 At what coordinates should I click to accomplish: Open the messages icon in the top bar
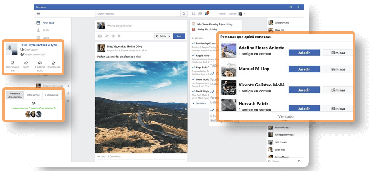[200, 14]
